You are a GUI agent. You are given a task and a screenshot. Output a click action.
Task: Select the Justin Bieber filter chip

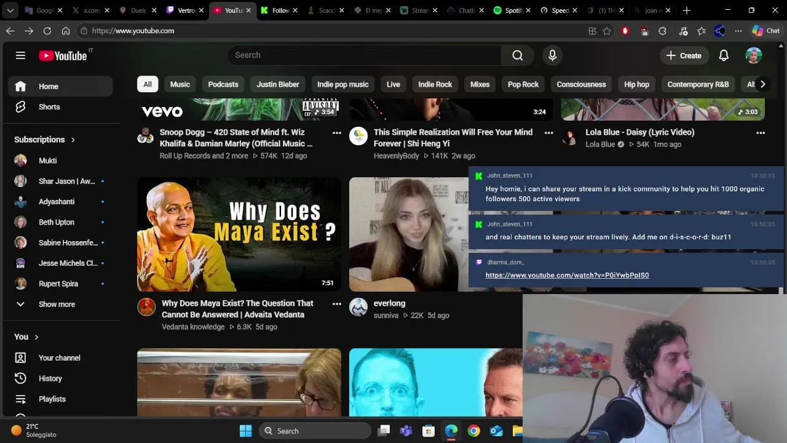(x=278, y=84)
